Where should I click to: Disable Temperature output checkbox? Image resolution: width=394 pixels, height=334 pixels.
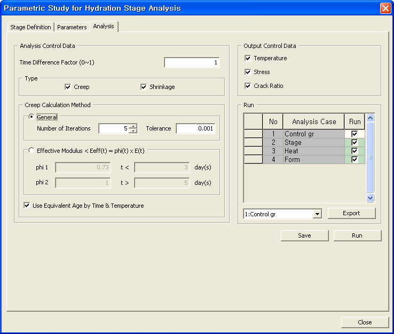tap(248, 58)
